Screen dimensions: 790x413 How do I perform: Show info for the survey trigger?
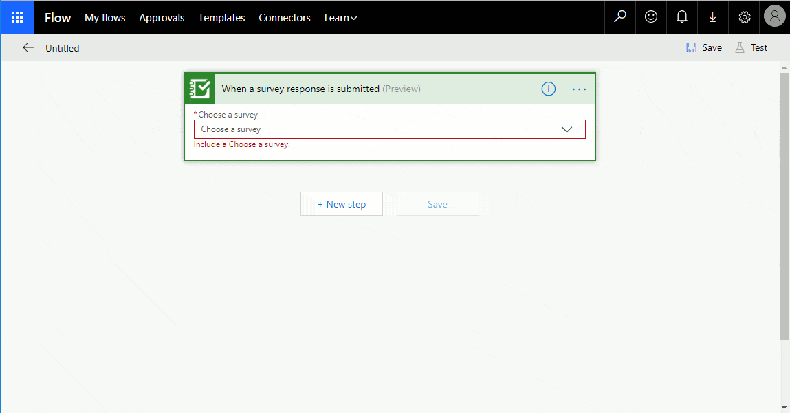(548, 89)
